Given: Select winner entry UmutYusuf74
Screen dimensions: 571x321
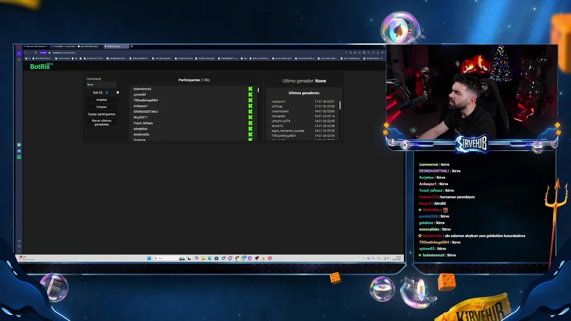Looking at the screenshot, I should 281,121.
